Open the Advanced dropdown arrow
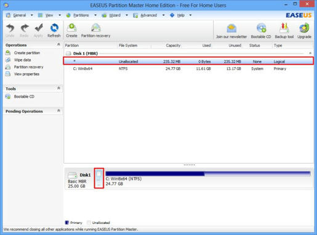Screen dimensions: 317x235 [164, 15]
